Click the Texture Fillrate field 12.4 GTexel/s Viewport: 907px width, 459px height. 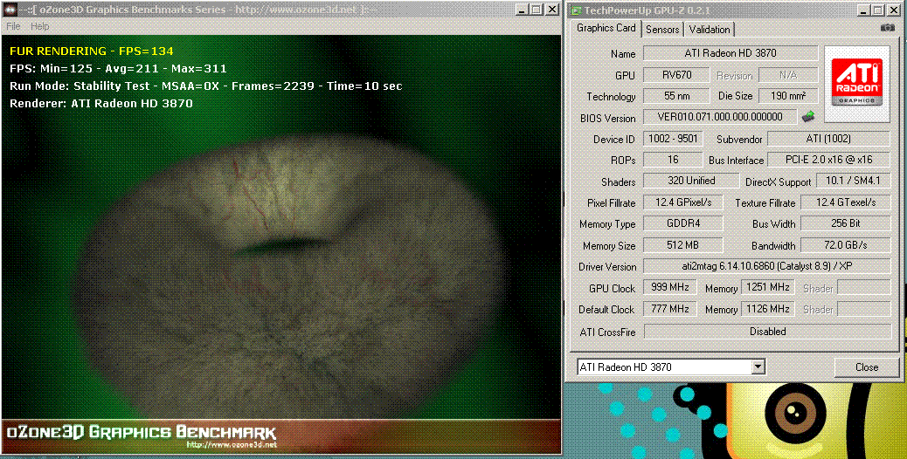pyautogui.click(x=846, y=202)
